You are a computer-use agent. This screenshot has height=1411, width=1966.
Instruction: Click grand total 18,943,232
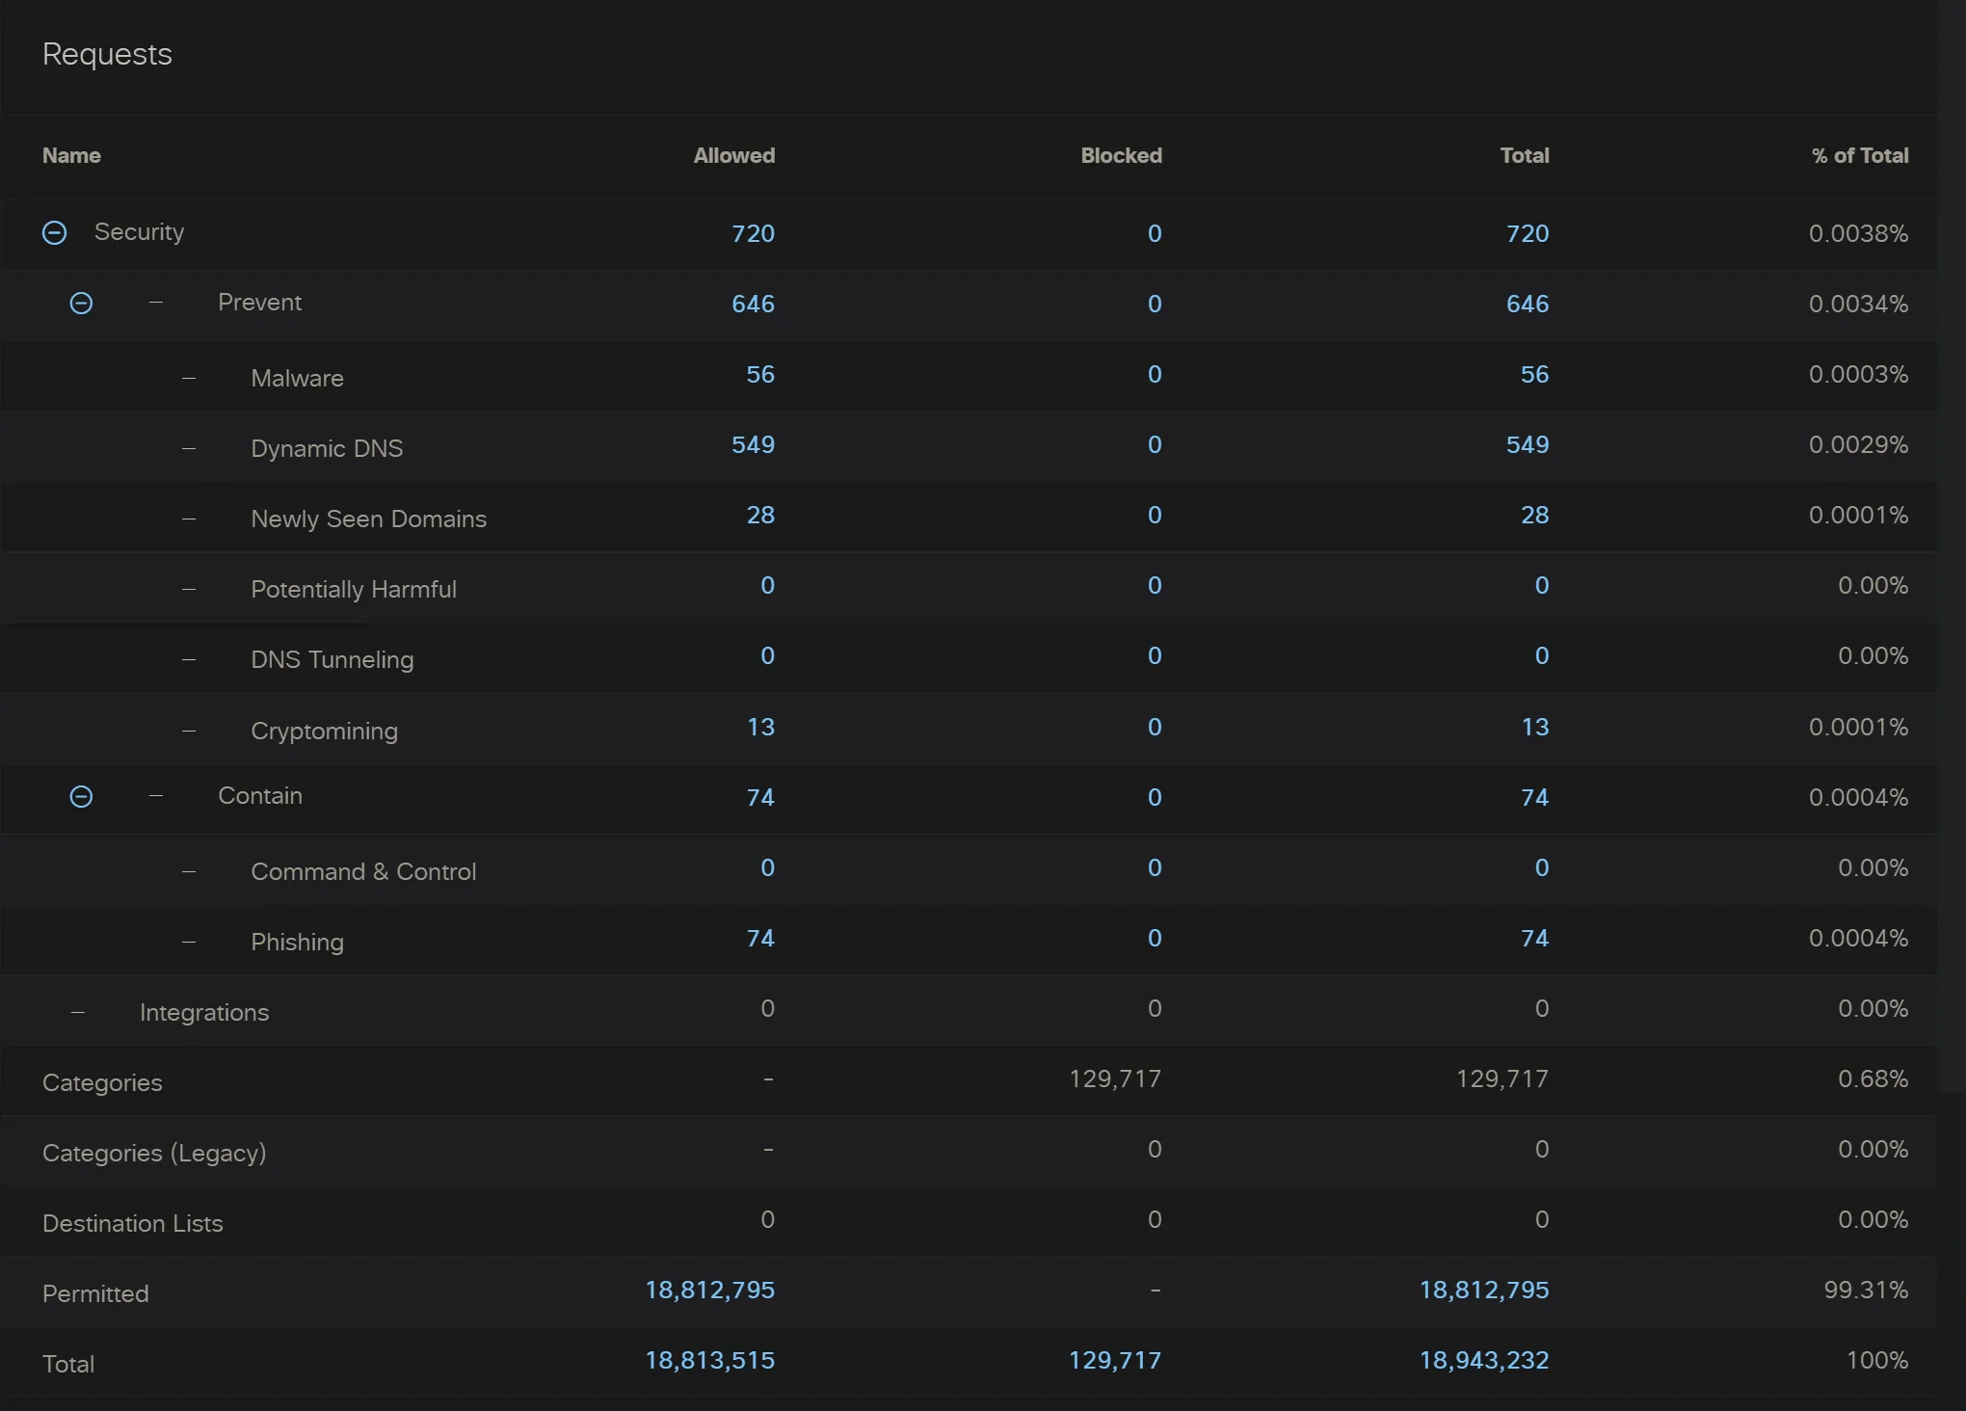tap(1483, 1360)
